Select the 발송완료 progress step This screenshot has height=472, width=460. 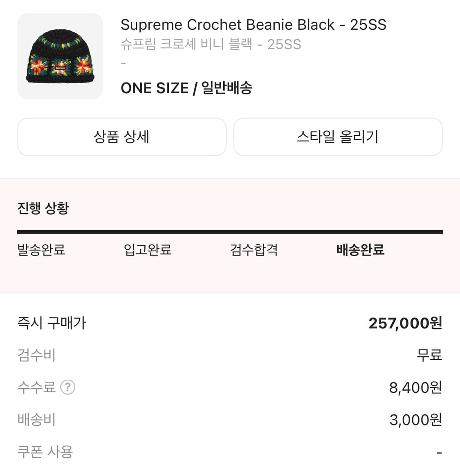[x=41, y=250]
